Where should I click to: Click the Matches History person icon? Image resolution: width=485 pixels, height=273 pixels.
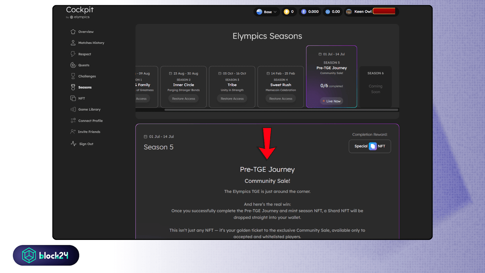click(73, 43)
